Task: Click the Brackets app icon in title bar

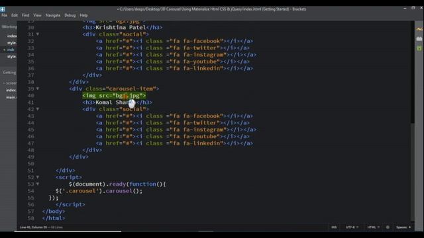Action: tap(3, 9)
